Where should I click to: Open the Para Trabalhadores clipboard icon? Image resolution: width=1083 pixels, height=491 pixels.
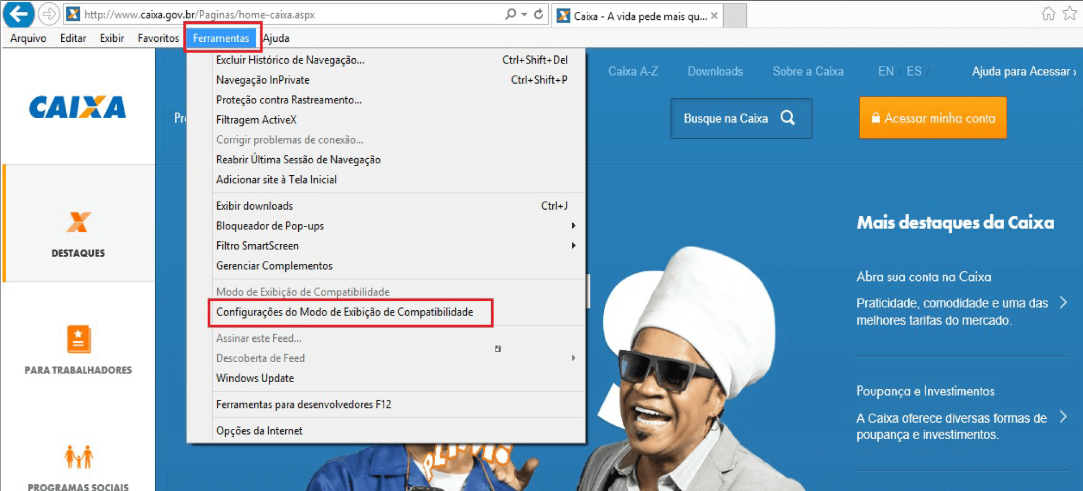(79, 339)
